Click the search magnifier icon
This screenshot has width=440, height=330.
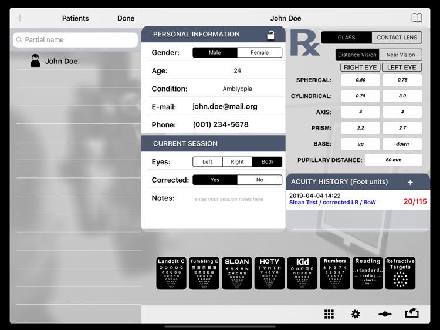coord(19,39)
